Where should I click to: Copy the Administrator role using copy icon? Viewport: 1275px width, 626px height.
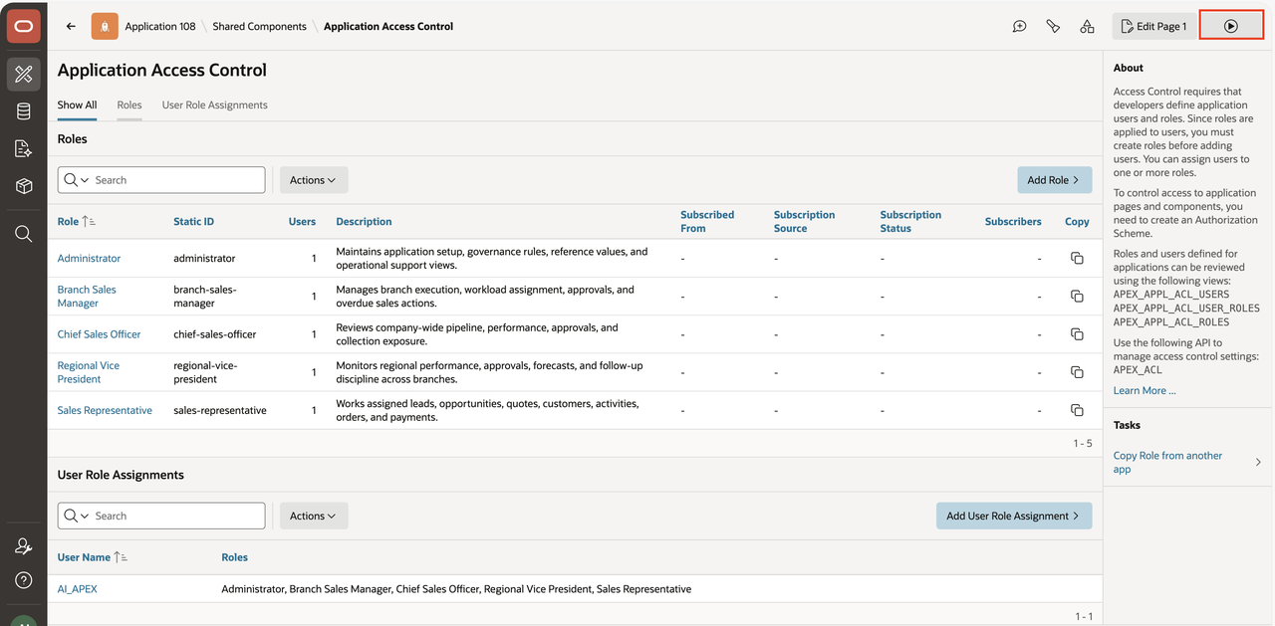(x=1077, y=258)
